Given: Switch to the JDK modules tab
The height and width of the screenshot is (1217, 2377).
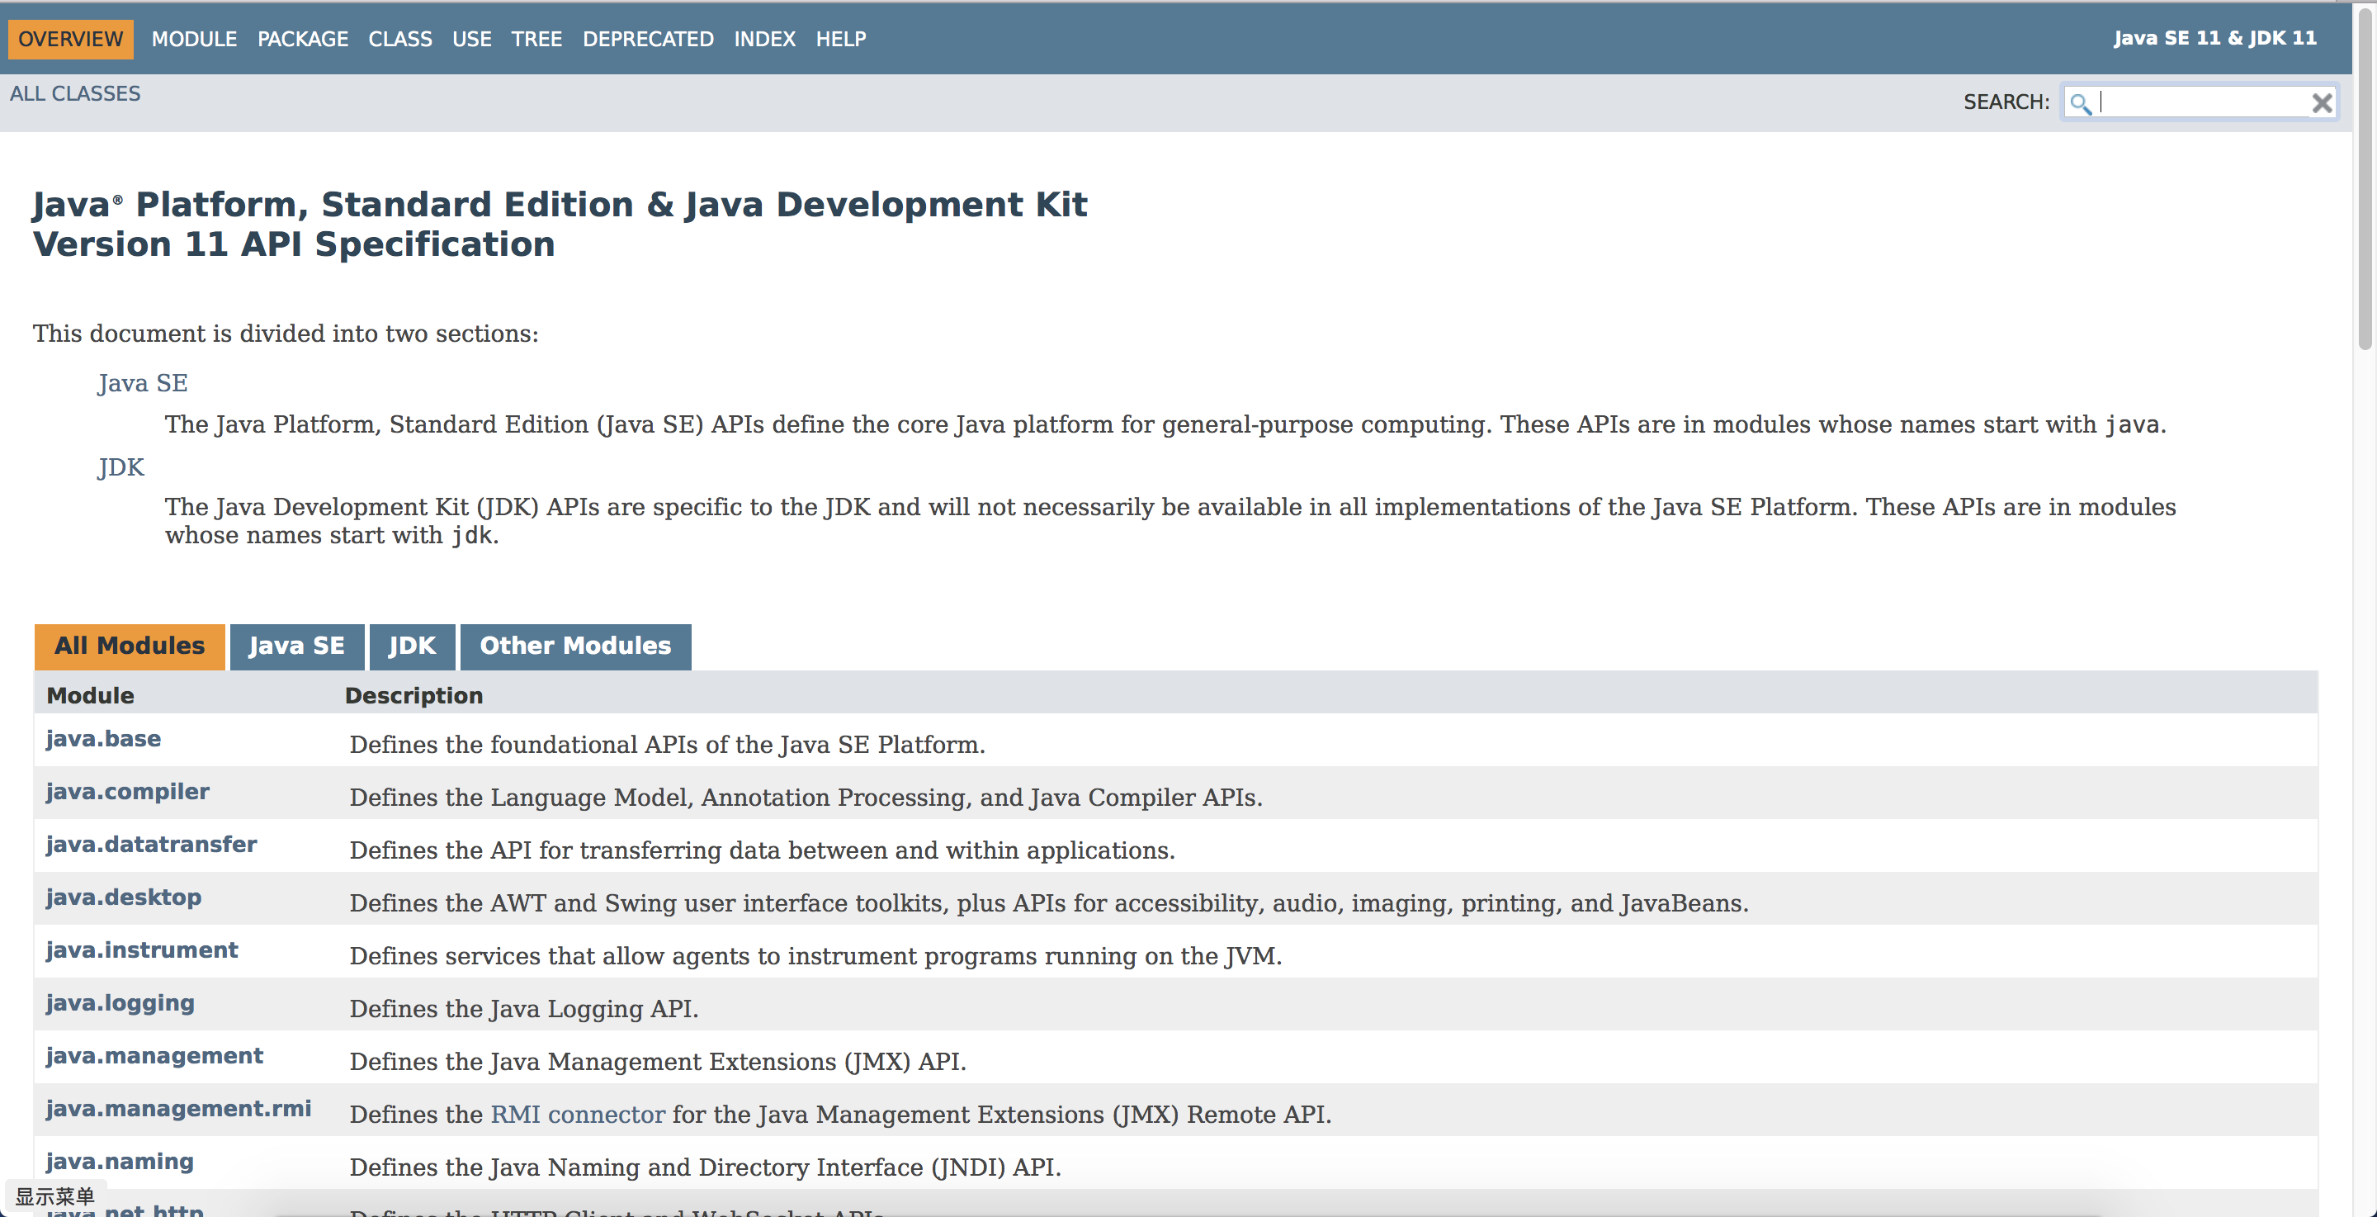Looking at the screenshot, I should 412,646.
